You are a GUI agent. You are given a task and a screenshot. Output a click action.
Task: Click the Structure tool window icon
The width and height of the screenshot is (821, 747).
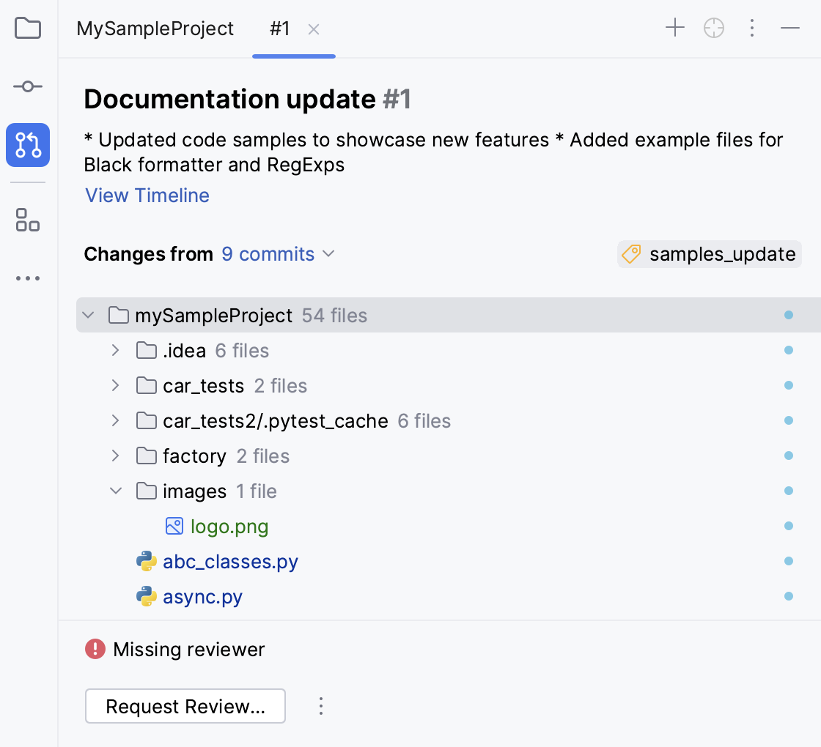tap(27, 220)
